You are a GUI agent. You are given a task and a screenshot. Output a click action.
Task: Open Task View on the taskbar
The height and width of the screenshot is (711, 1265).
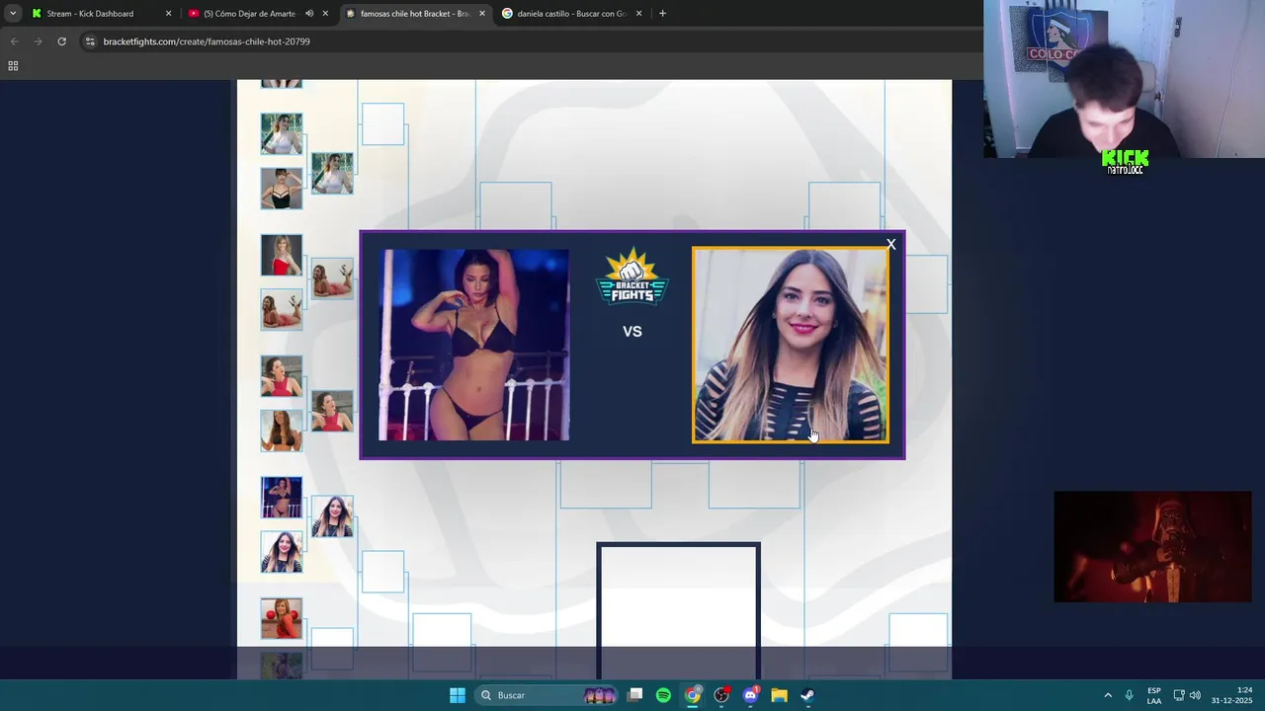click(635, 695)
